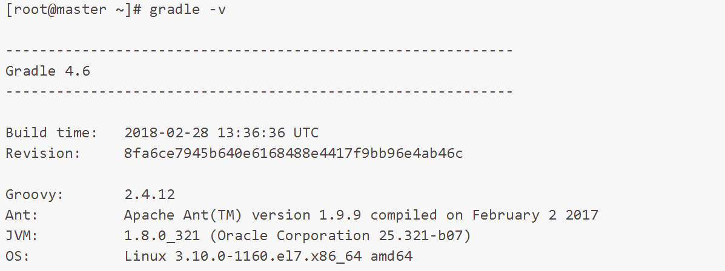Click the Groovy version number 2.4.12
The height and width of the screenshot is (271, 725).
point(150,195)
